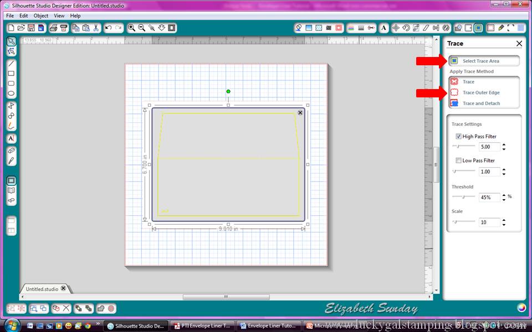Image resolution: width=532 pixels, height=332 pixels.
Task: Open the Zoom In tool
Action: coord(132,28)
